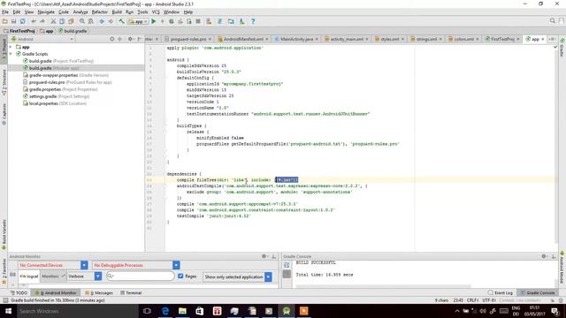Open the Messages tool window
This screenshot has width=566, height=318.
pyautogui.click(x=99, y=292)
